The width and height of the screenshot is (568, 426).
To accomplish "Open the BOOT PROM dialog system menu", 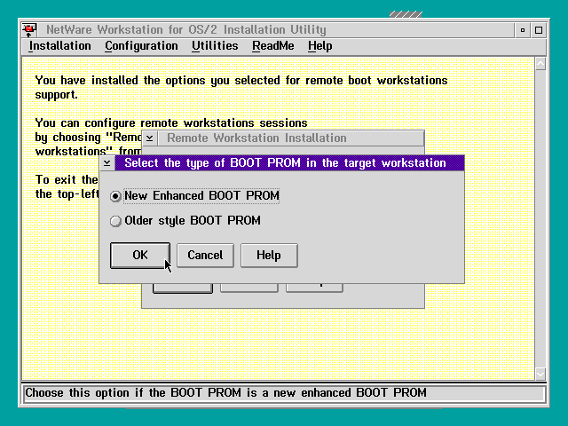I will tap(107, 163).
